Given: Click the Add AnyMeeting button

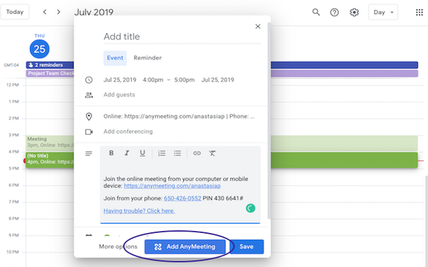Looking at the screenshot, I should click(x=185, y=246).
